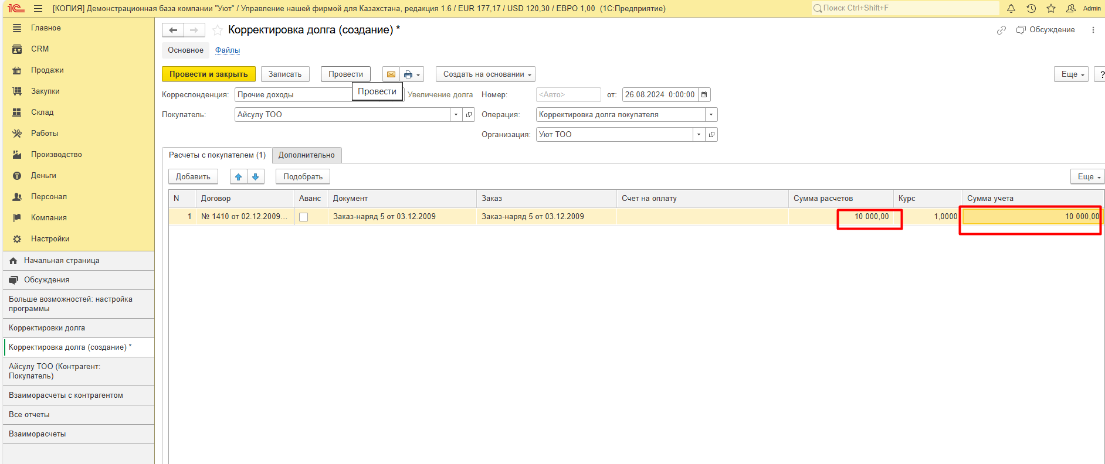Viewport: 1105px width, 464px height.
Task: Open the calendar picker for date
Action: click(x=704, y=95)
